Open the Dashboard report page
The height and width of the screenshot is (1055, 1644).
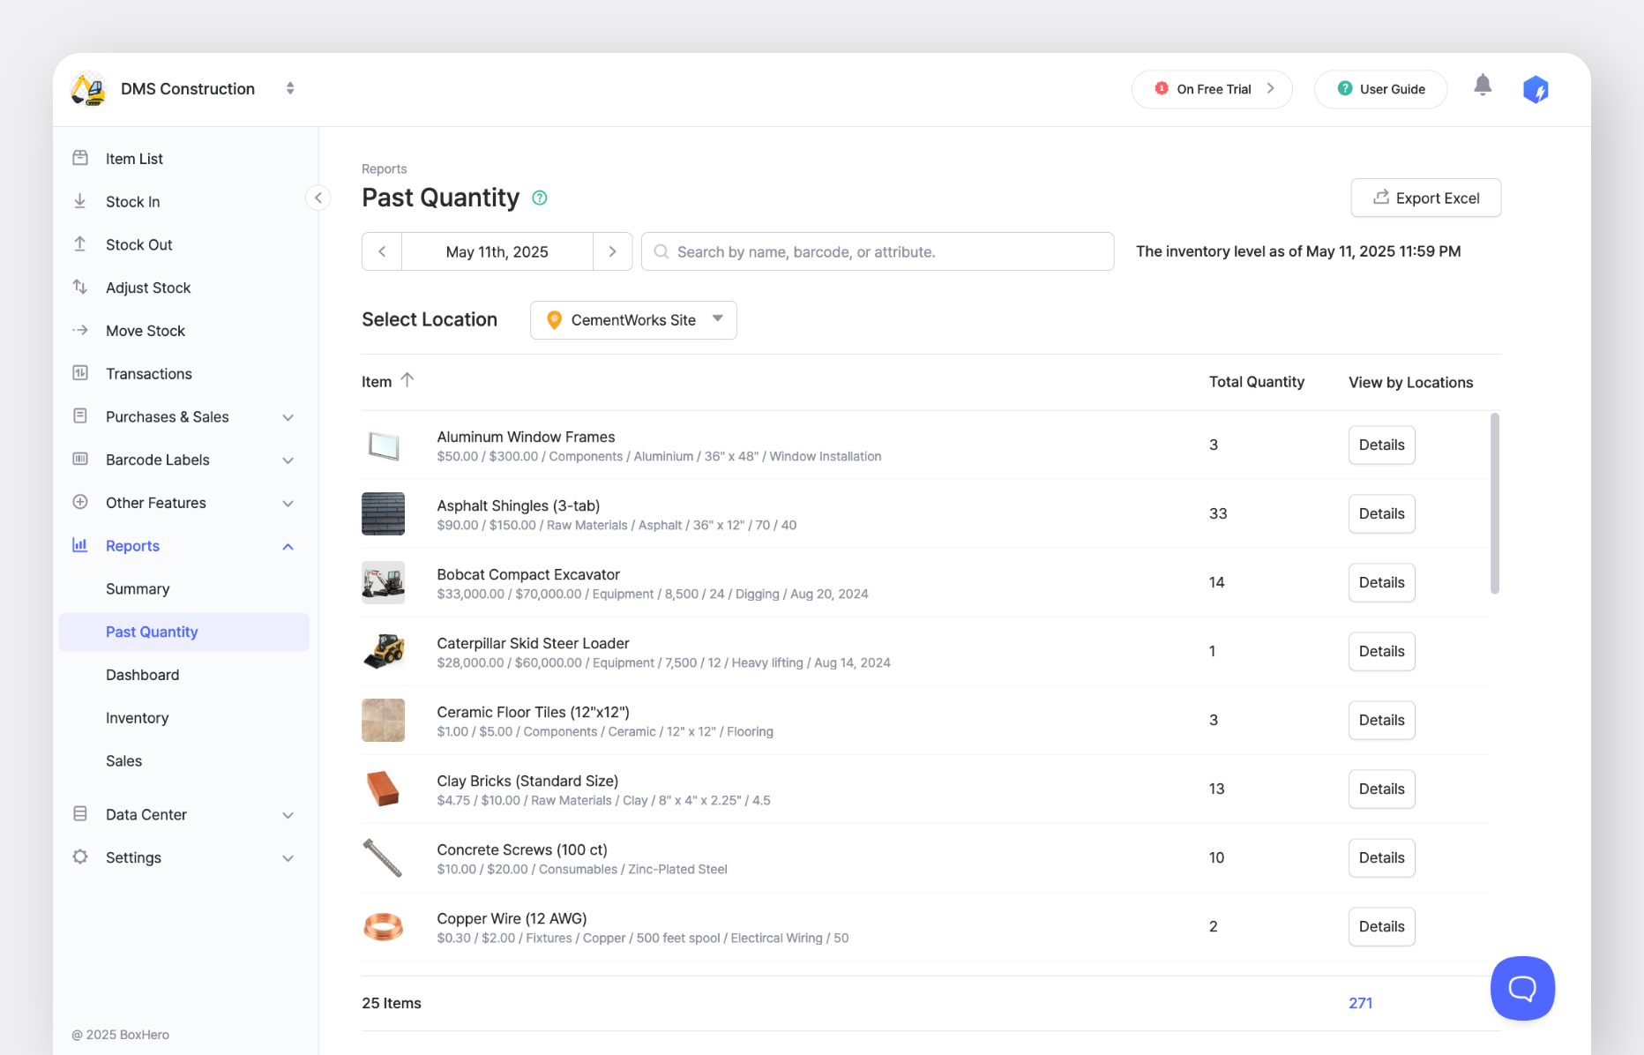[142, 675]
